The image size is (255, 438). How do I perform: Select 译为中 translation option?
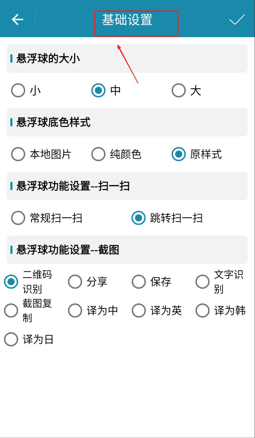click(75, 310)
